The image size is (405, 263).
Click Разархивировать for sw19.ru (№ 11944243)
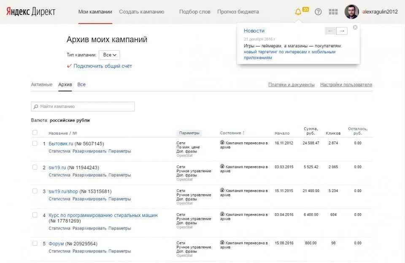pos(89,175)
